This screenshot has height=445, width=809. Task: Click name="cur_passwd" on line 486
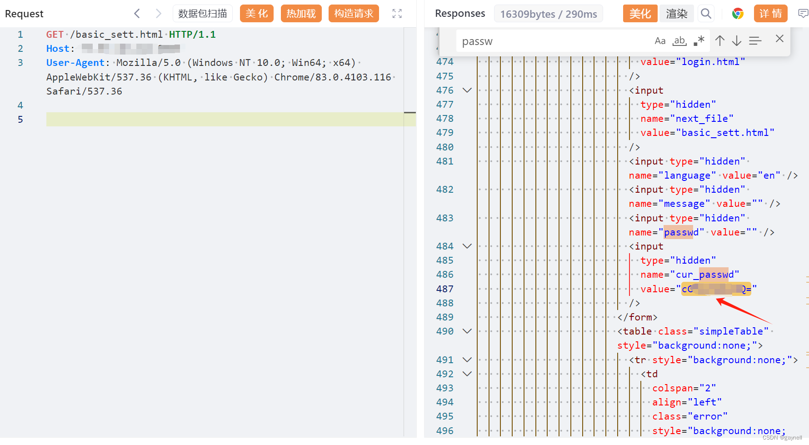point(690,275)
